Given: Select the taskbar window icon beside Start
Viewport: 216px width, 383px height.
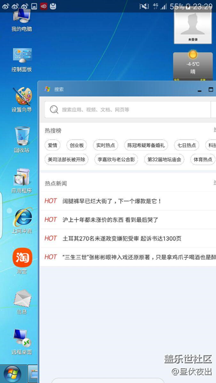Looking at the screenshot, I should [x=33, y=374].
